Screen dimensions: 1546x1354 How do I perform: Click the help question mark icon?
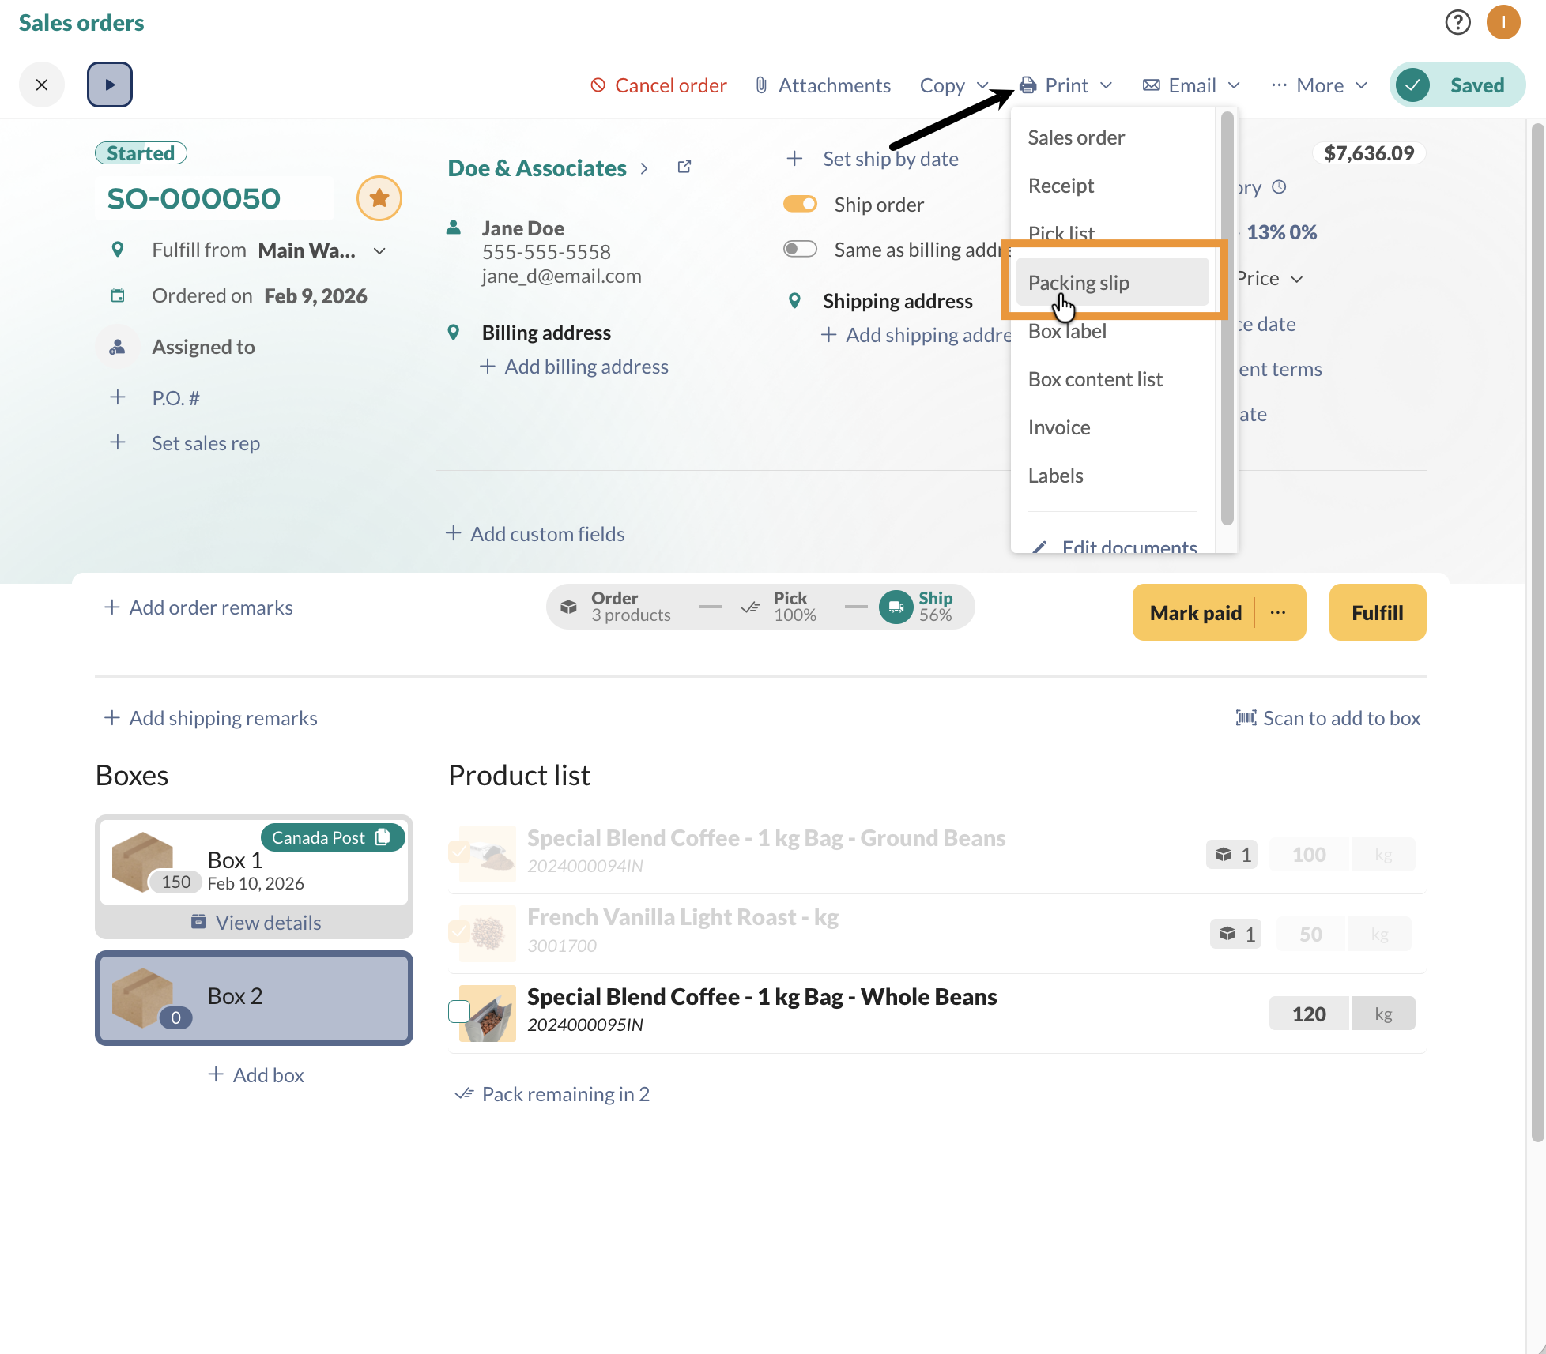point(1457,22)
